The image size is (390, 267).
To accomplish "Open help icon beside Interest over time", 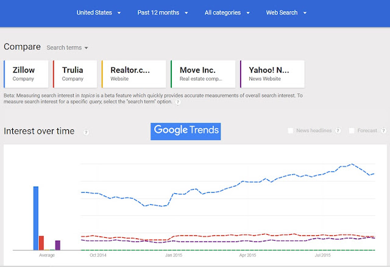I will tap(86, 132).
